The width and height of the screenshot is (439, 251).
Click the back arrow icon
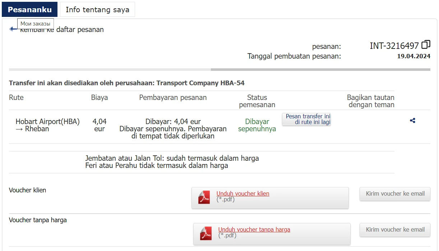pos(13,29)
